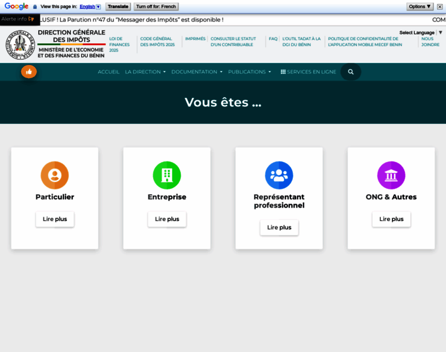Open the Select Language dropdown
446x352 pixels.
pyautogui.click(x=420, y=33)
